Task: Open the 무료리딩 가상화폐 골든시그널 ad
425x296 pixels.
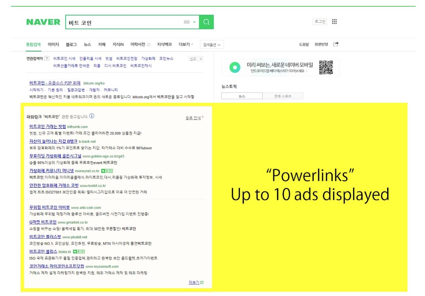Action: point(55,156)
